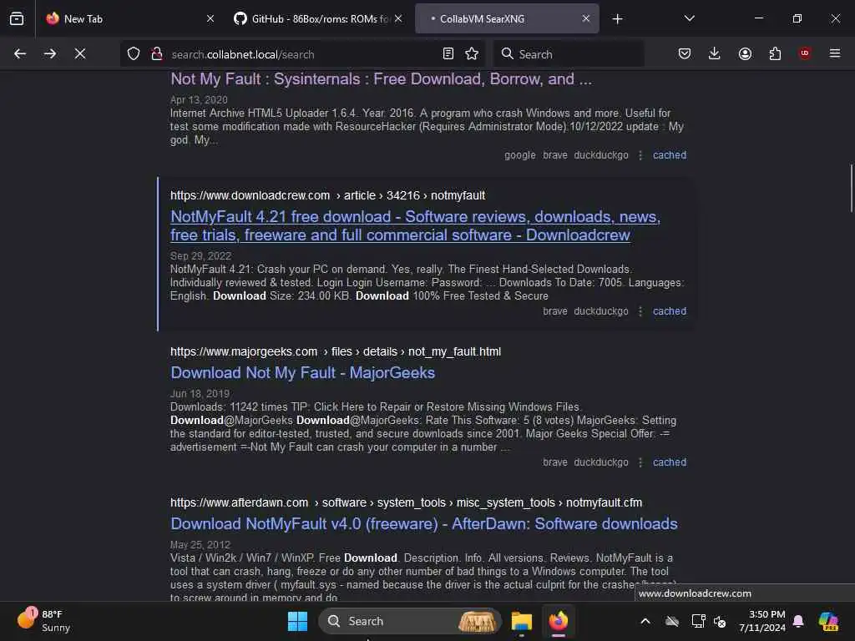Expand more options for Downloadcrew result

point(640,311)
